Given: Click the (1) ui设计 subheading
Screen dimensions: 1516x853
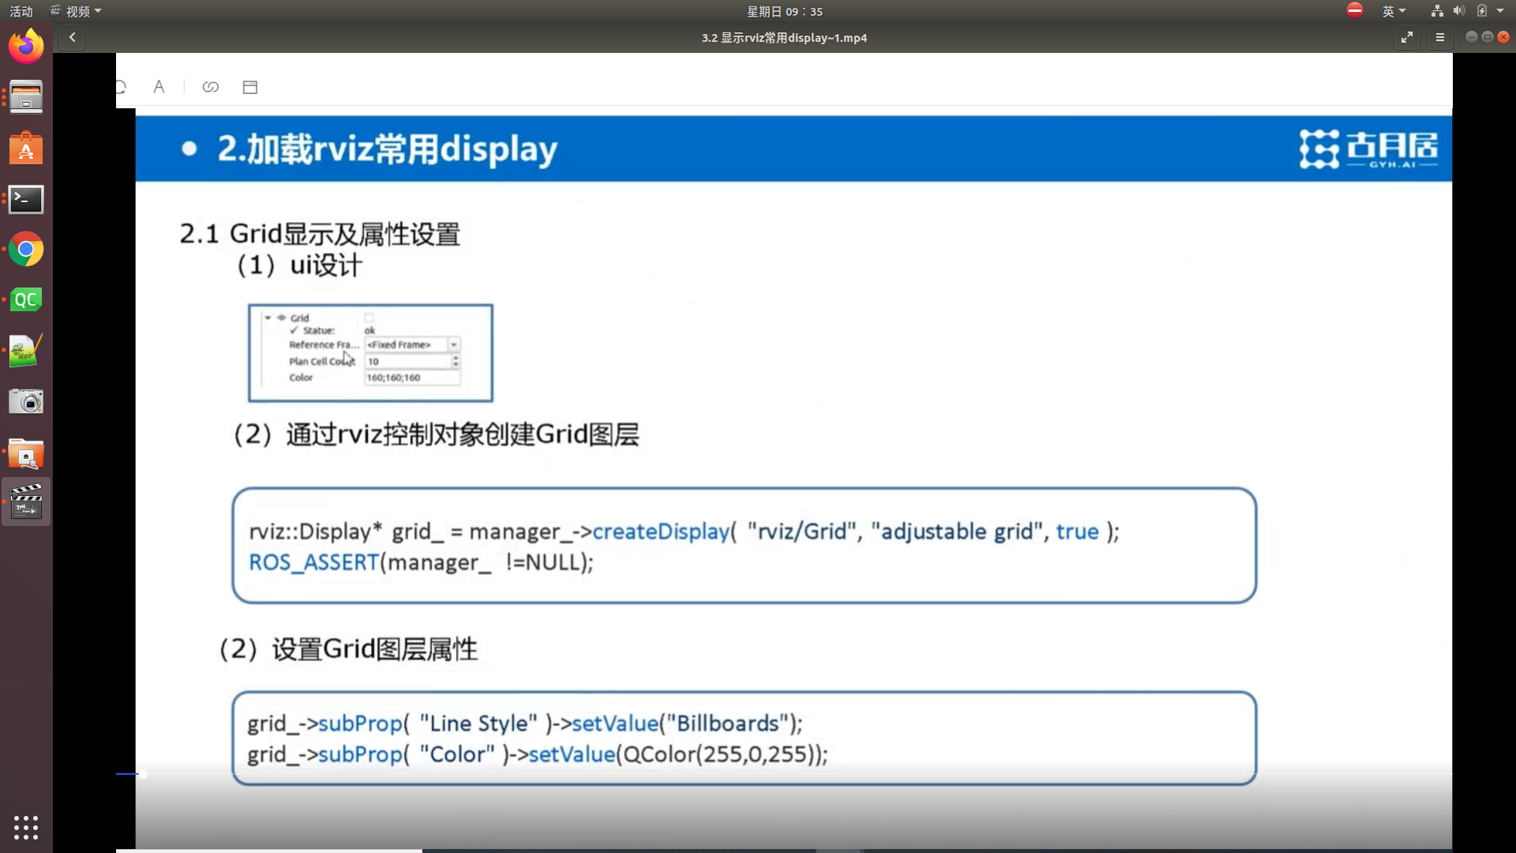Looking at the screenshot, I should (x=299, y=265).
